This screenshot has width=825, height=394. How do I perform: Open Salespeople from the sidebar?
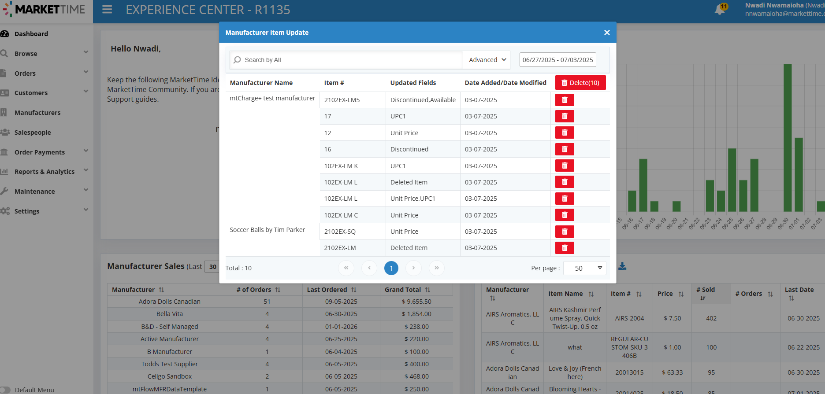(33, 133)
